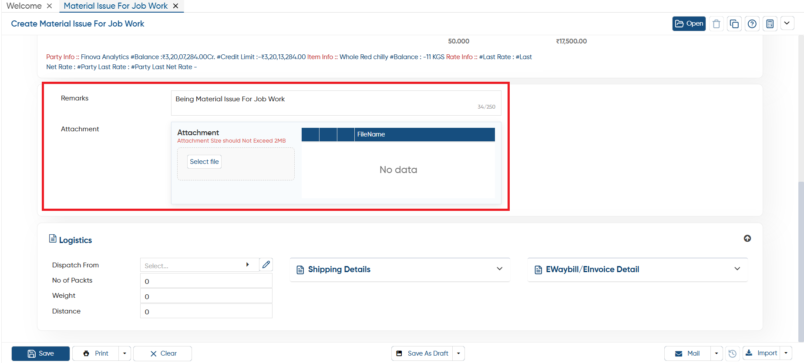Open the help question mark icon
Screen dimensions: 804x363
(752, 24)
